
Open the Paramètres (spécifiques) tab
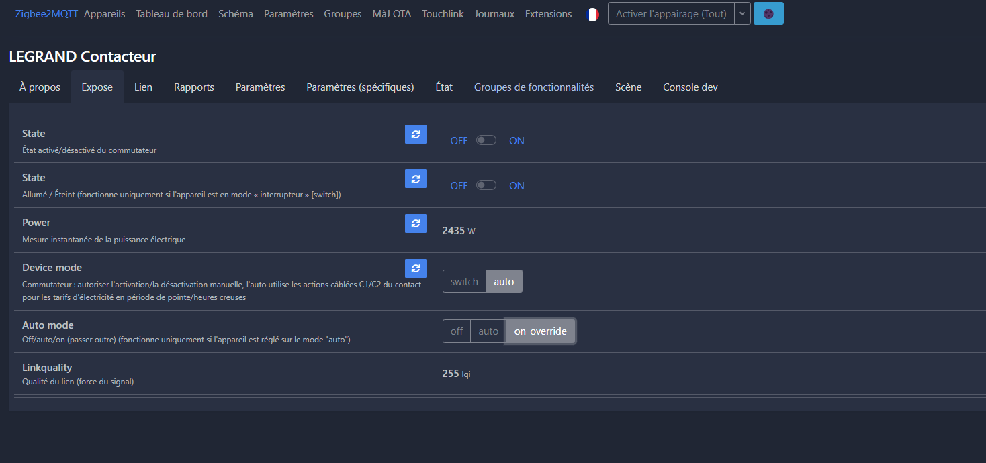coord(360,87)
